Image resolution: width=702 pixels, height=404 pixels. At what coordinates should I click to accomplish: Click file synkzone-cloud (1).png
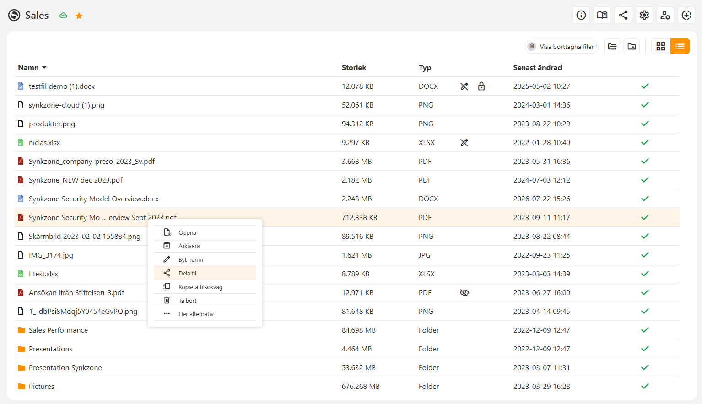tap(66, 105)
